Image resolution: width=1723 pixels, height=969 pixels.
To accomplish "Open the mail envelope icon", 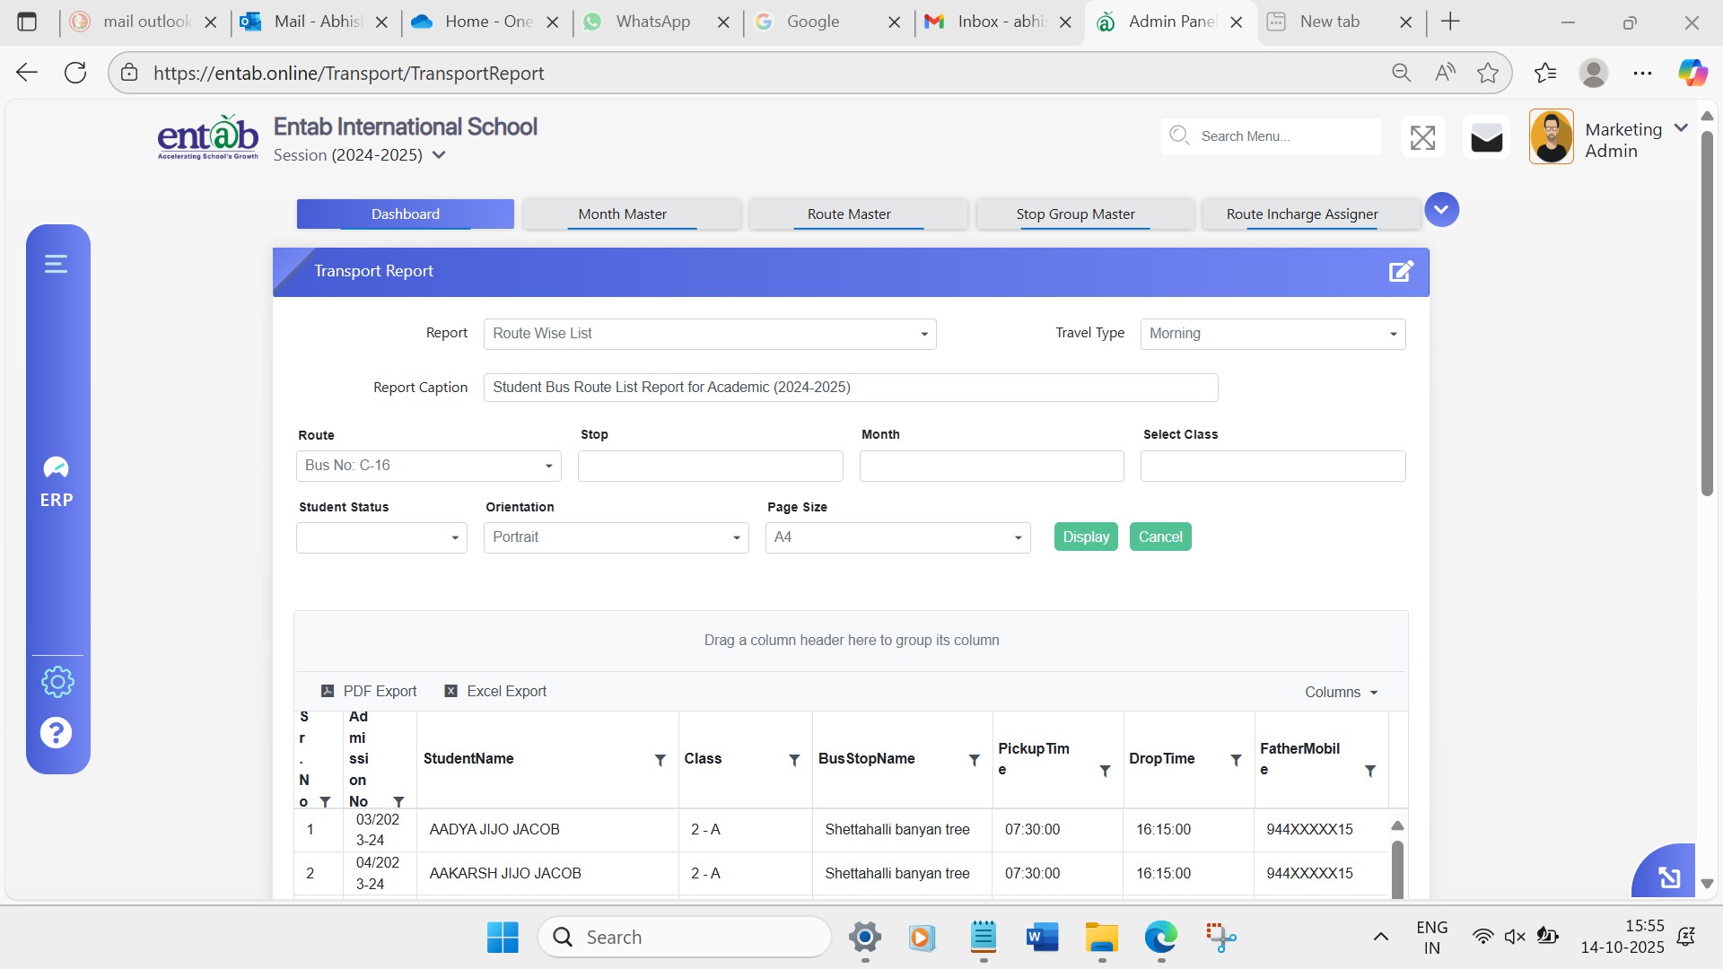I will (x=1486, y=137).
